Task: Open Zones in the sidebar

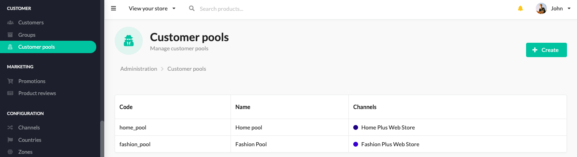Action: coord(25,152)
